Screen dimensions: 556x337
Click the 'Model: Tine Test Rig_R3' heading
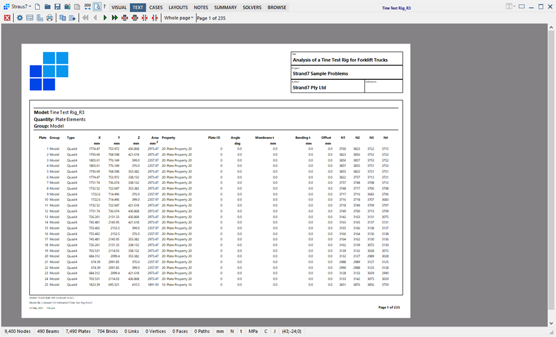tap(59, 112)
